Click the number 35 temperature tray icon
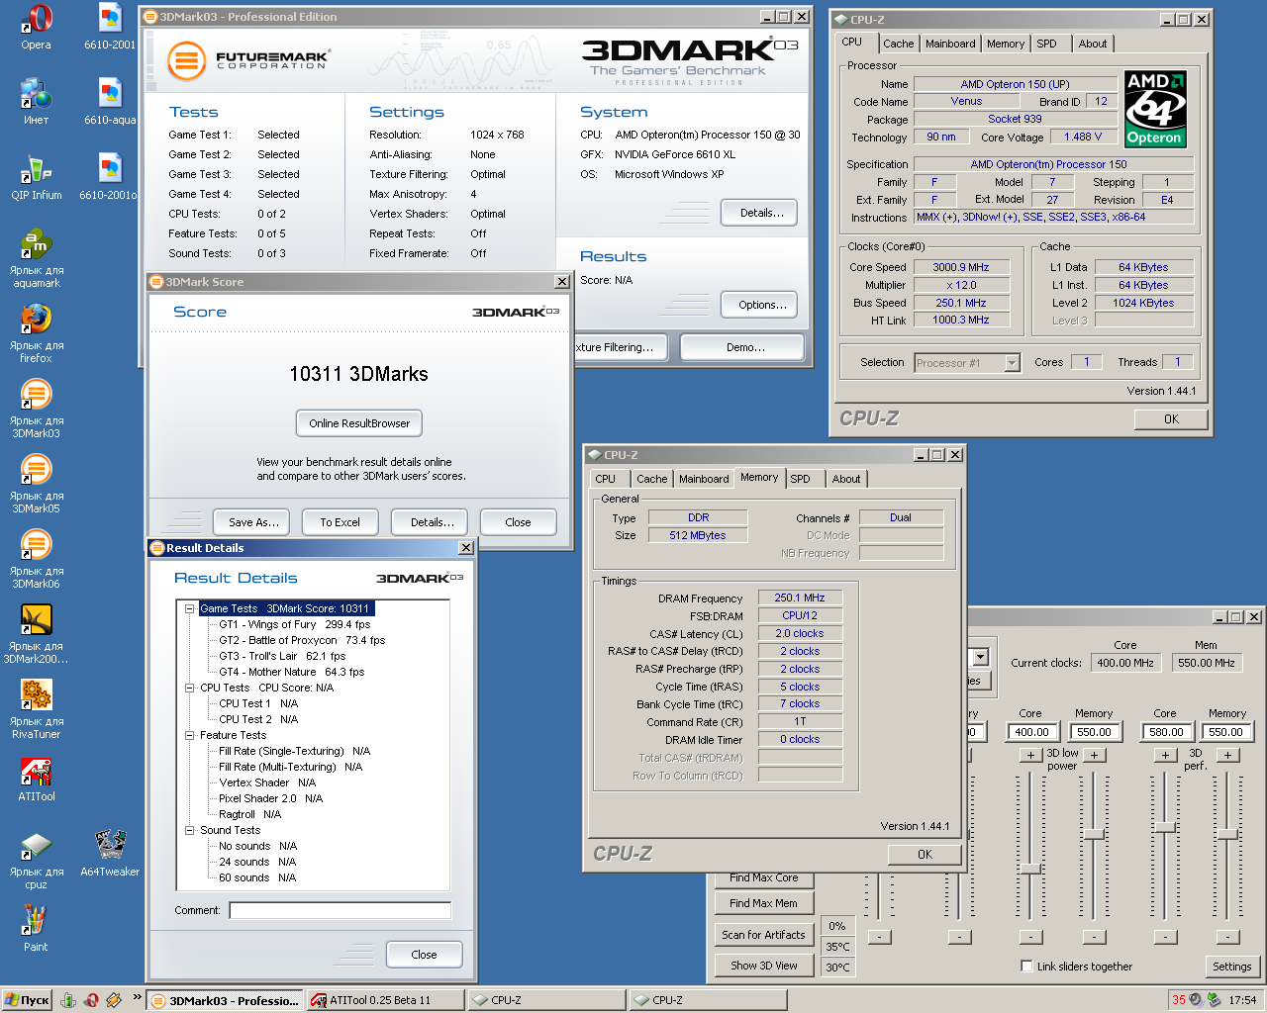The width and height of the screenshot is (1267, 1013). 1178,1000
